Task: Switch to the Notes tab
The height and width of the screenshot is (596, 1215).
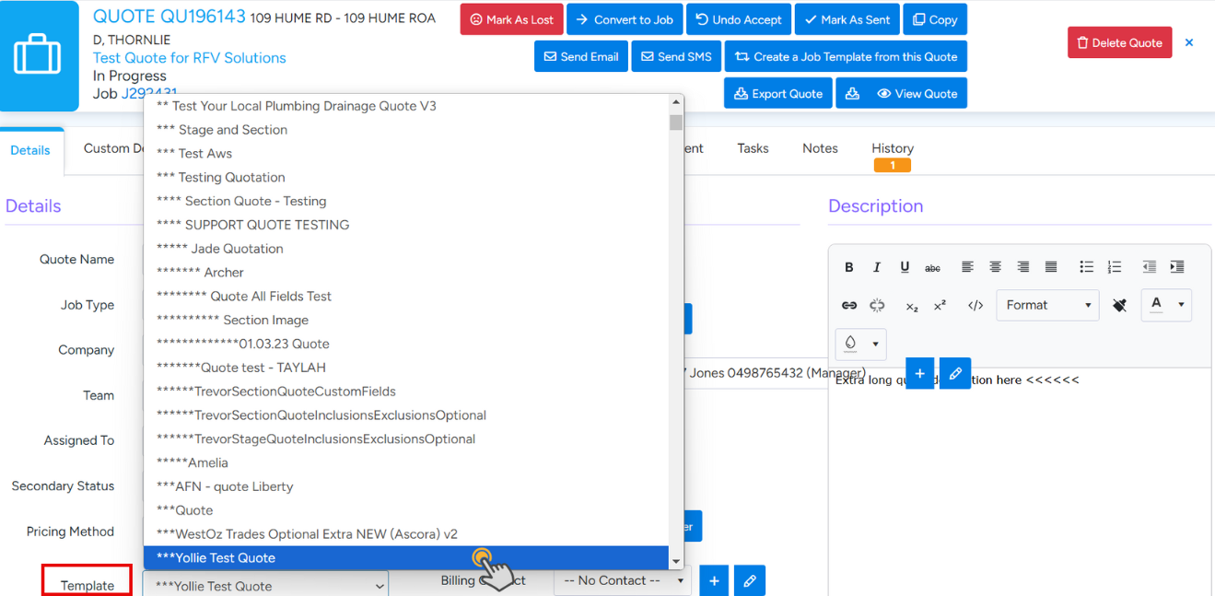Action: (820, 148)
